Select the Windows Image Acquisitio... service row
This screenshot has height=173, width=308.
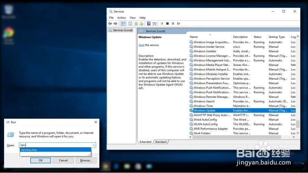242,42
